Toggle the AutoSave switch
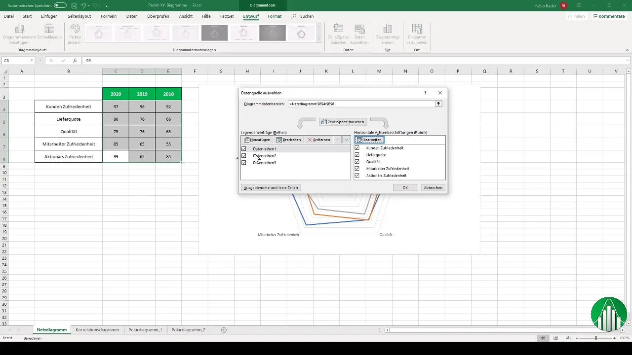The image size is (632, 355). (x=60, y=5)
